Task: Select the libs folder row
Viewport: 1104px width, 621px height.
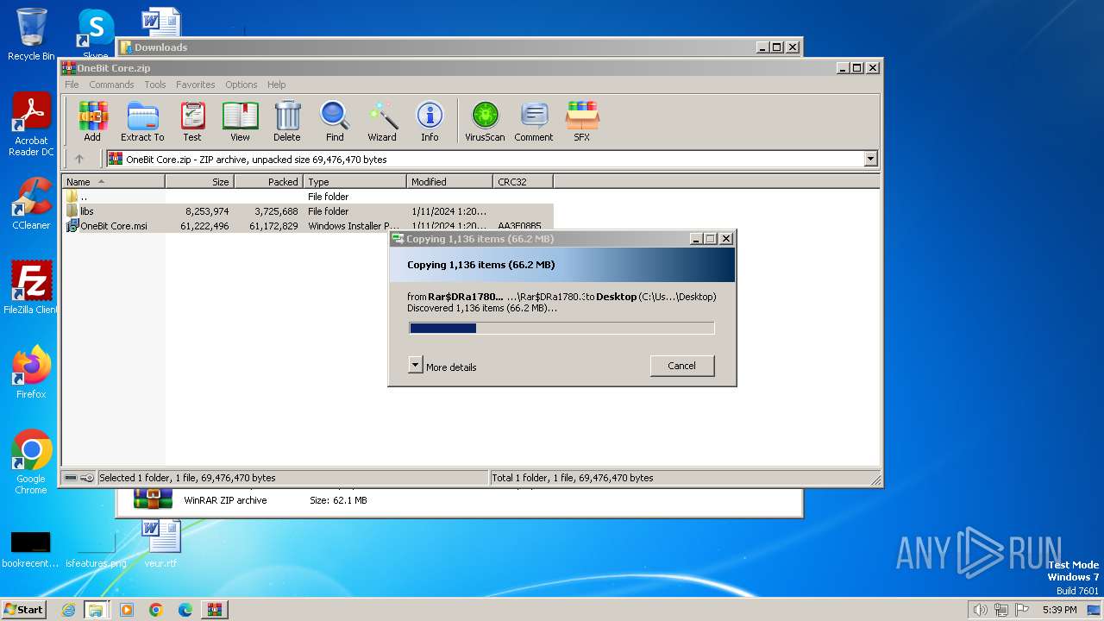Action: [x=307, y=211]
